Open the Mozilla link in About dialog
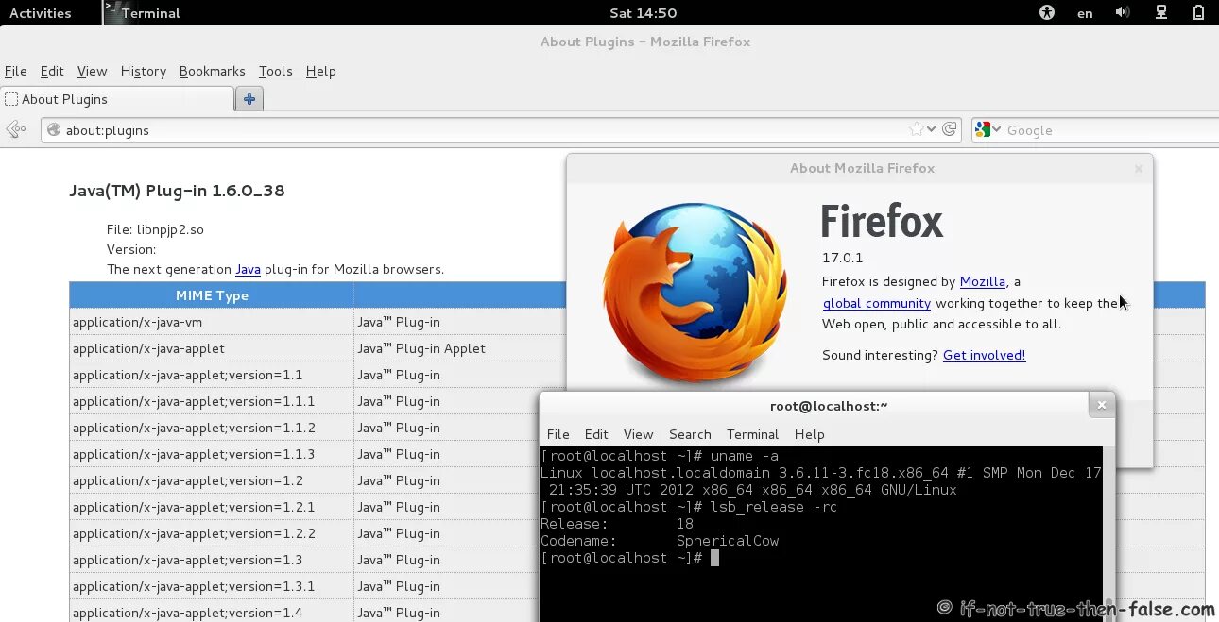The width and height of the screenshot is (1219, 622). (982, 281)
